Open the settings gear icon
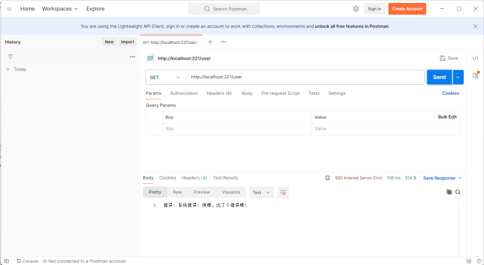The height and width of the screenshot is (265, 484). pos(356,9)
